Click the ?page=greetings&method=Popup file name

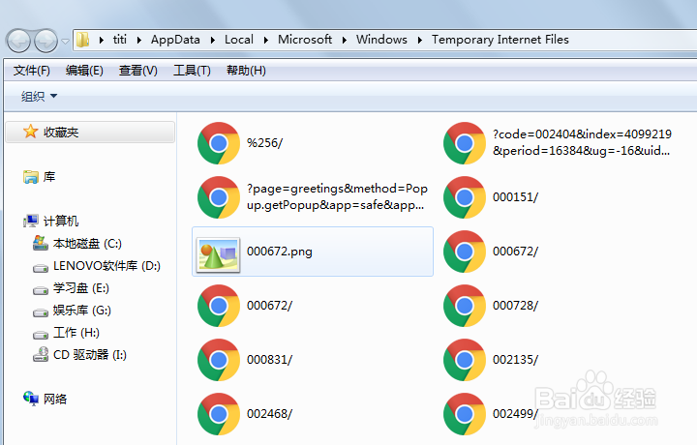point(337,196)
